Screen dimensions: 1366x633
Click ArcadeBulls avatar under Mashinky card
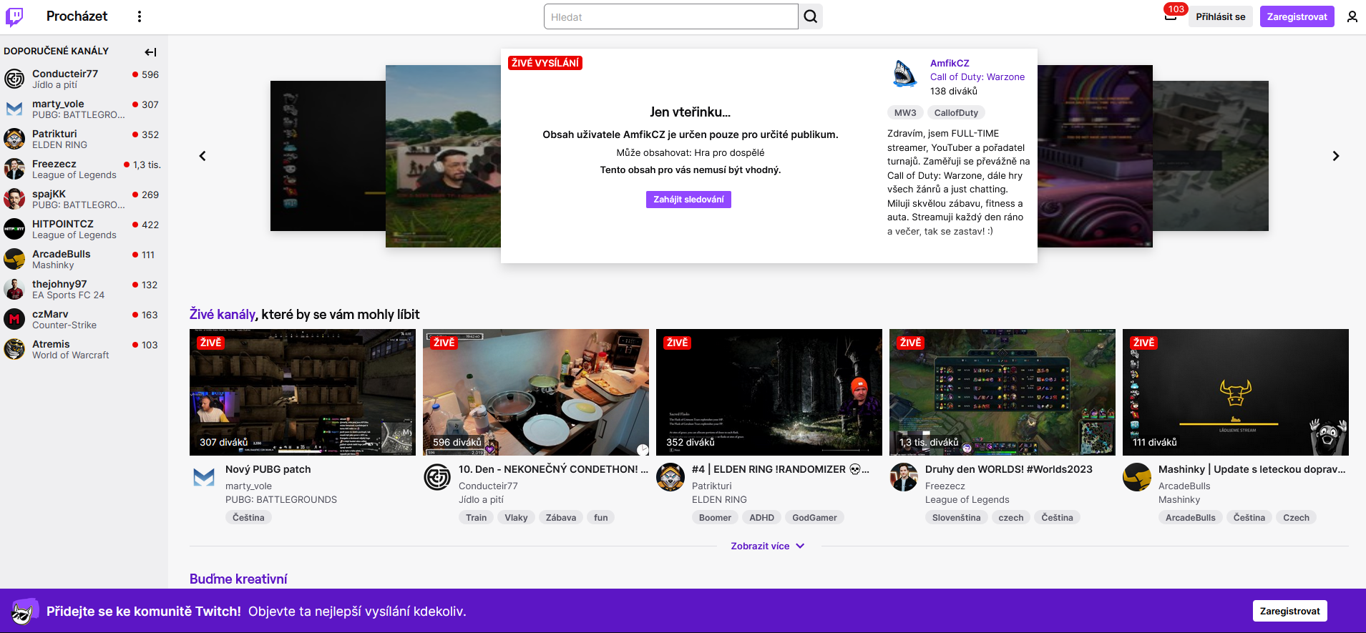[x=1137, y=477]
